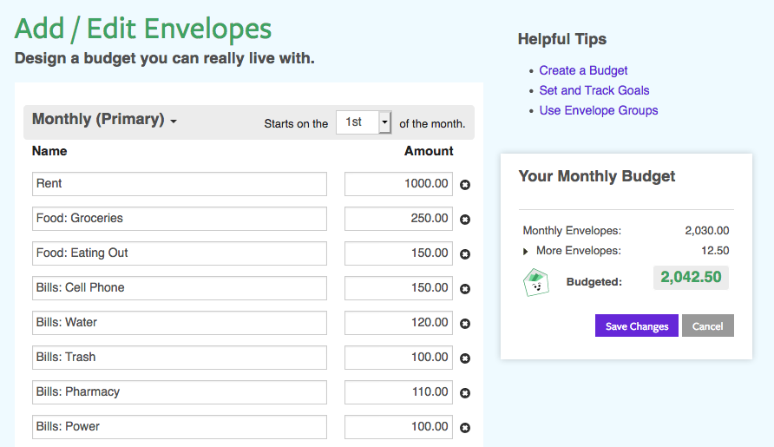774x447 pixels.
Task: Click the Cancel button
Action: click(708, 325)
